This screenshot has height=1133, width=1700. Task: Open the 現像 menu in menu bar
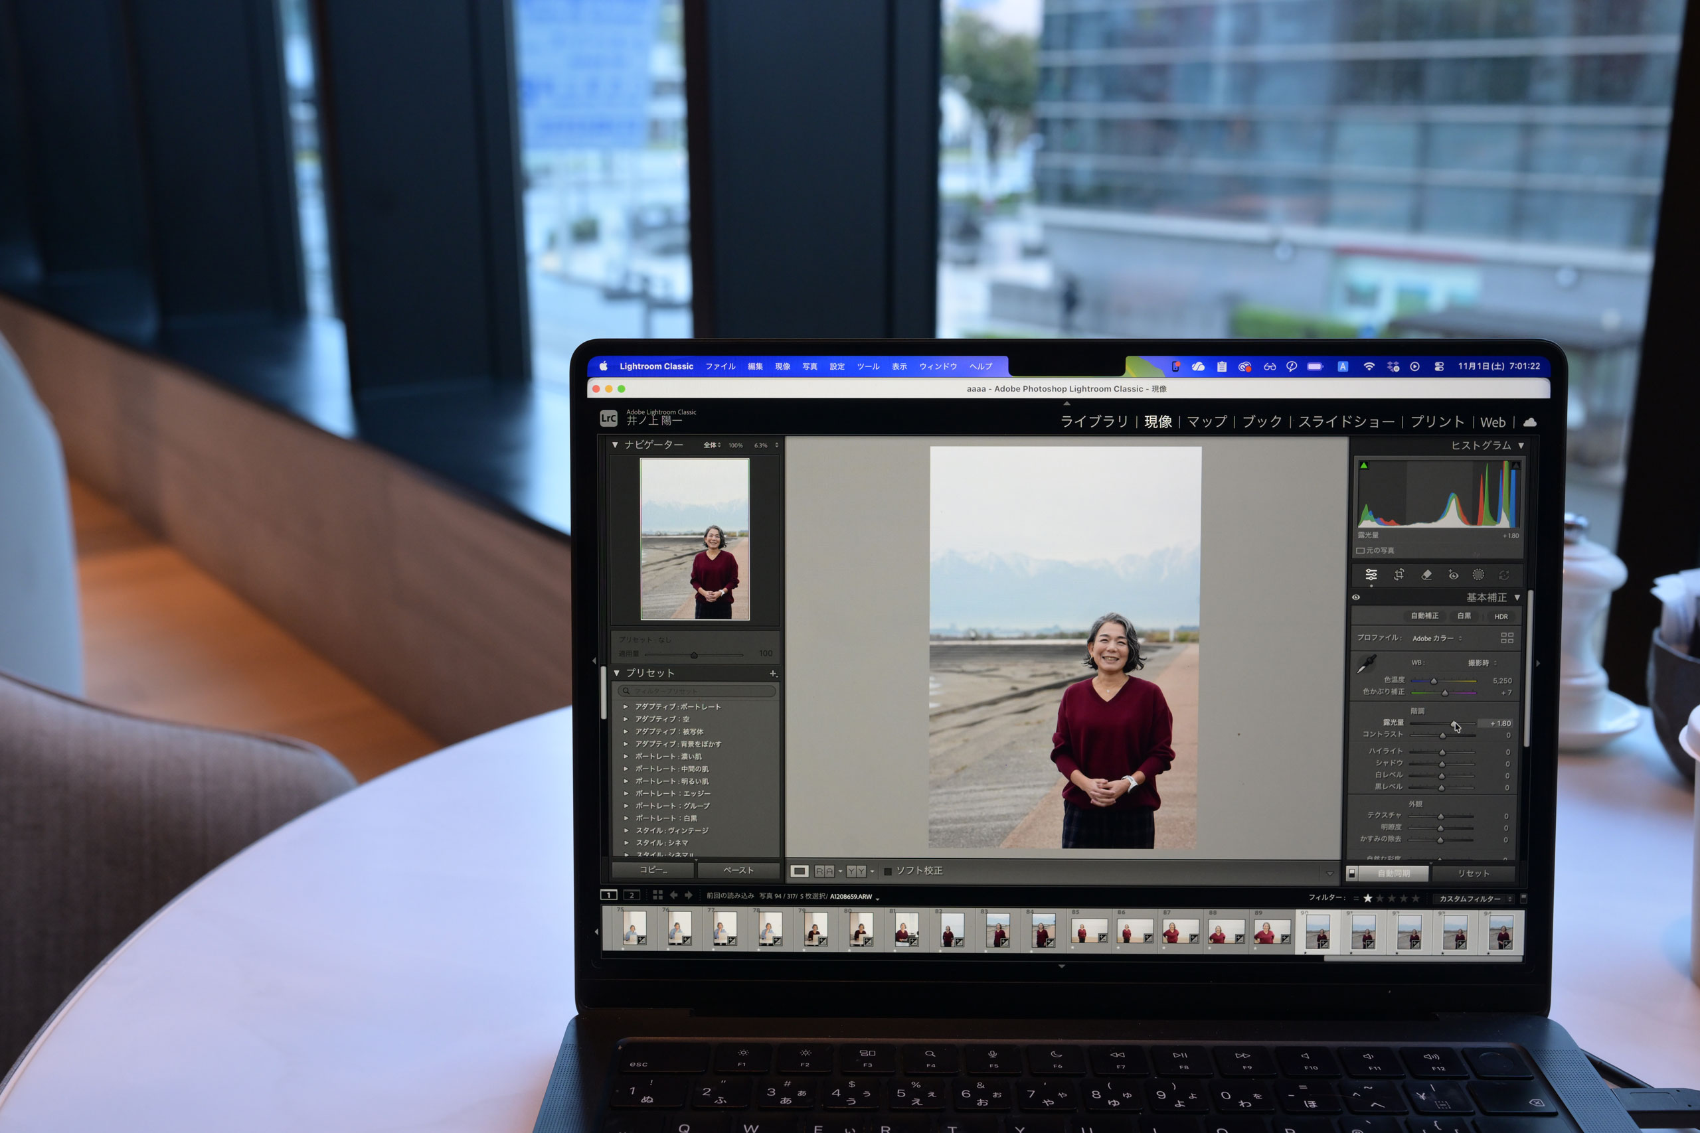click(783, 366)
